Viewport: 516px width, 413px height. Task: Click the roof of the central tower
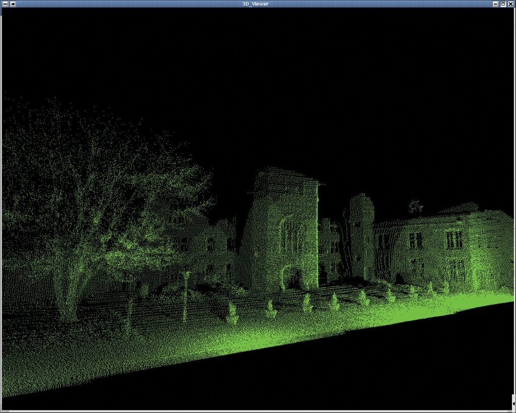[x=285, y=178]
